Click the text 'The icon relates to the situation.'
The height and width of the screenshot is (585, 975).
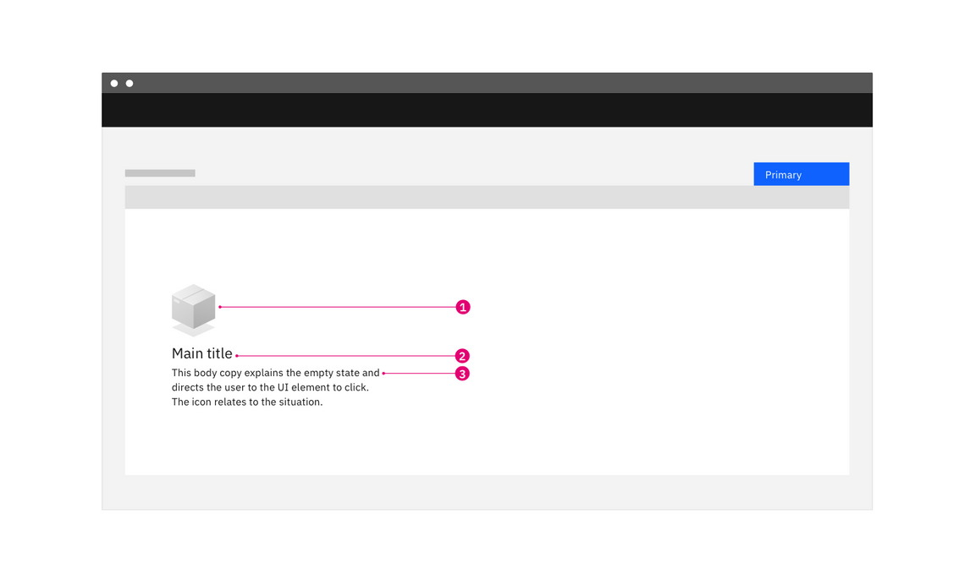click(247, 402)
